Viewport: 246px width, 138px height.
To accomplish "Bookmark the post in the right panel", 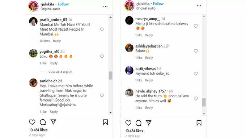I will tap(199, 123).
